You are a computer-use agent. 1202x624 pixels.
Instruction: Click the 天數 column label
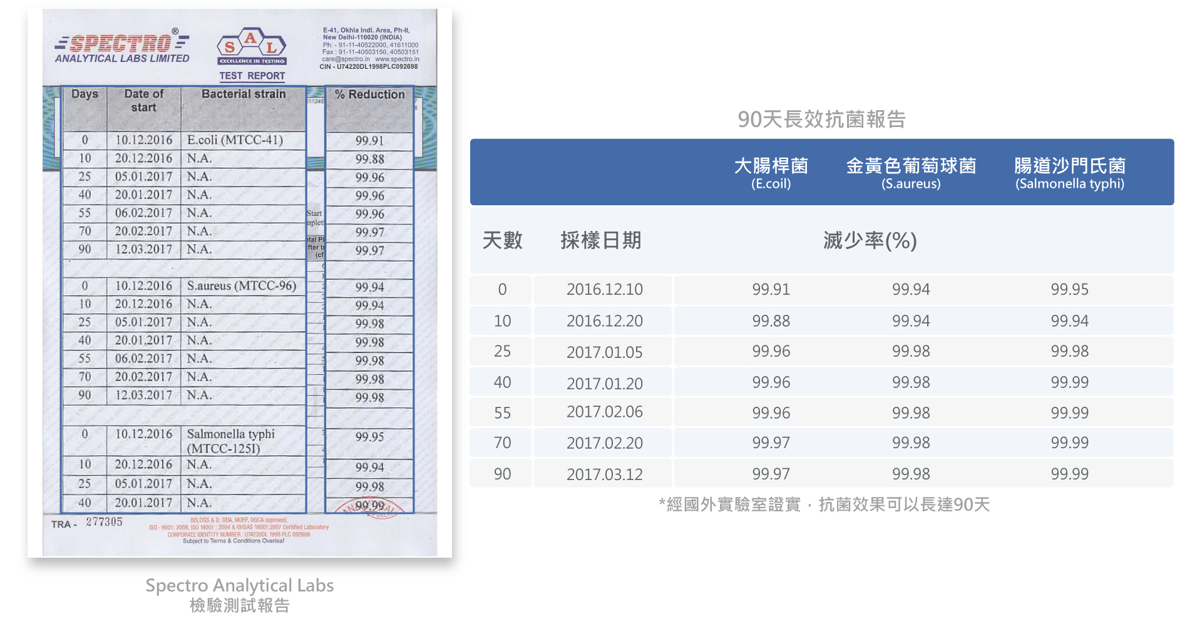pyautogui.click(x=502, y=240)
